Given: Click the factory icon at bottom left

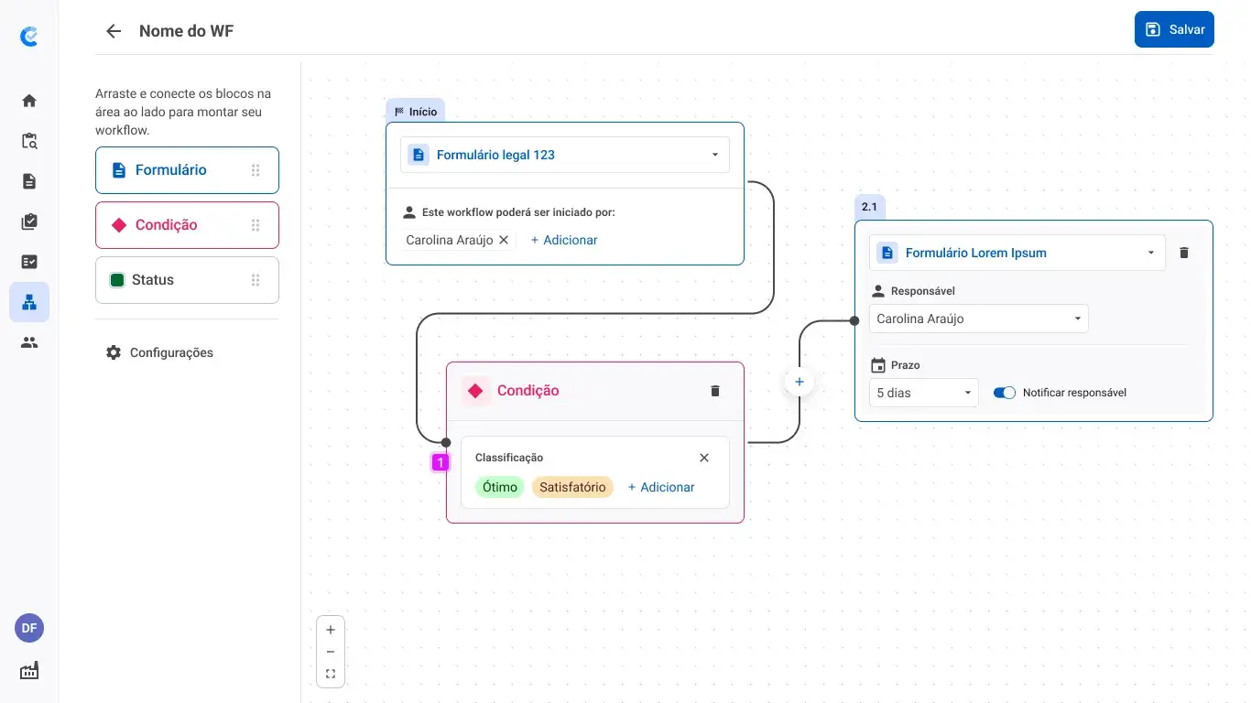Looking at the screenshot, I should [28, 670].
